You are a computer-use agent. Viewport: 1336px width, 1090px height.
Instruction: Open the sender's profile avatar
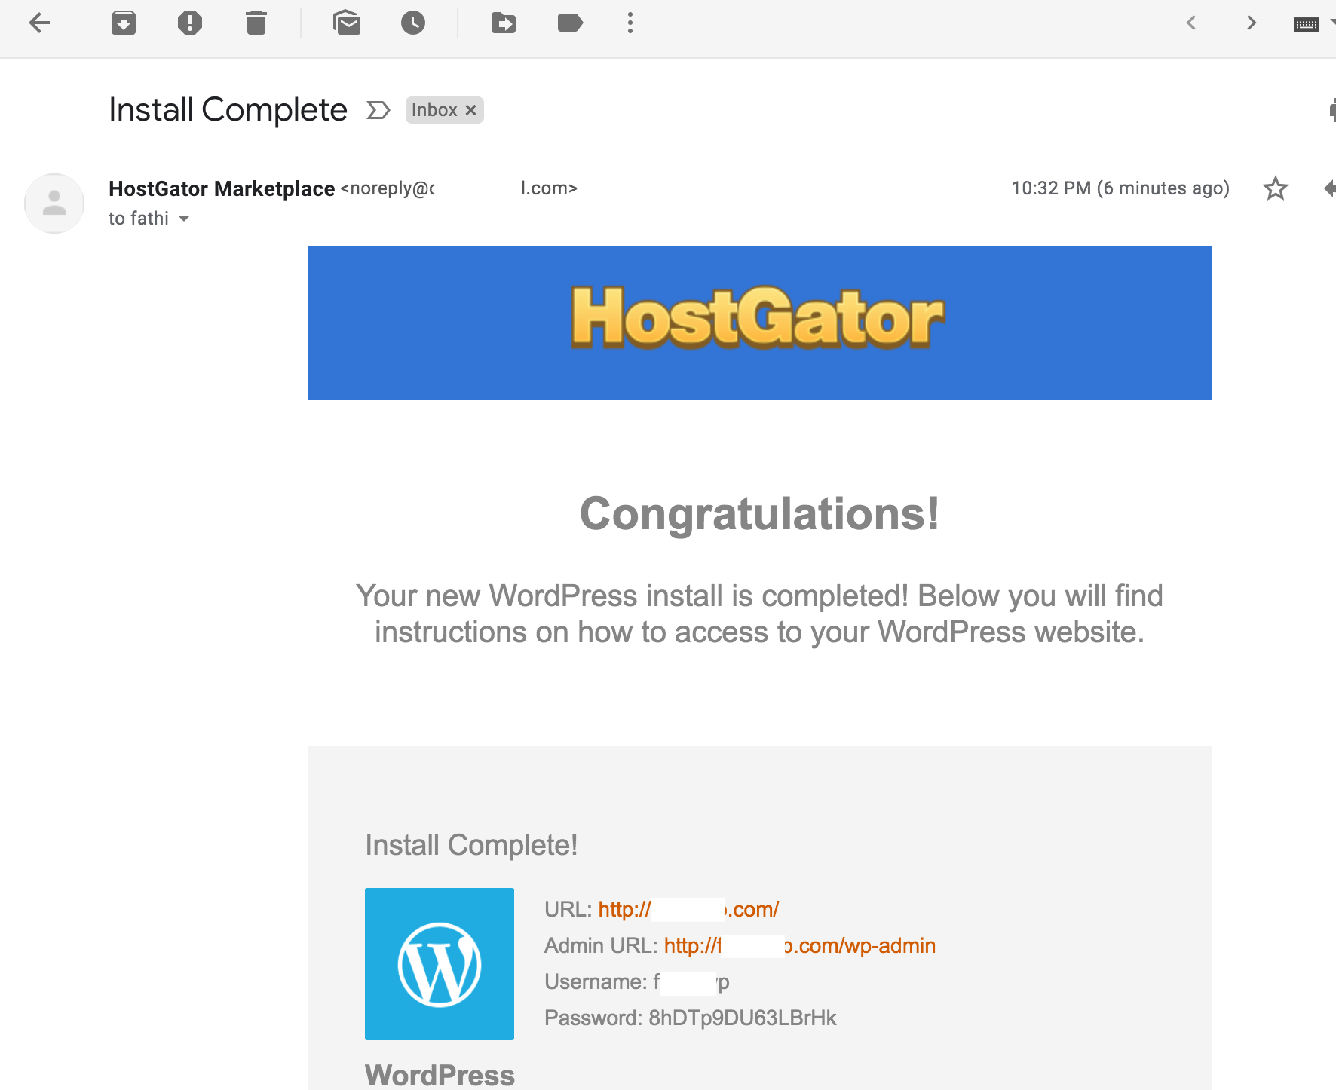pyautogui.click(x=54, y=204)
